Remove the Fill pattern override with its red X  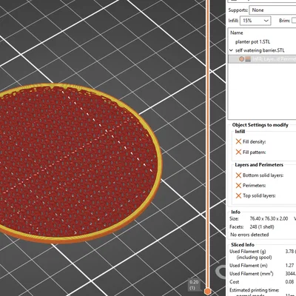click(238, 152)
